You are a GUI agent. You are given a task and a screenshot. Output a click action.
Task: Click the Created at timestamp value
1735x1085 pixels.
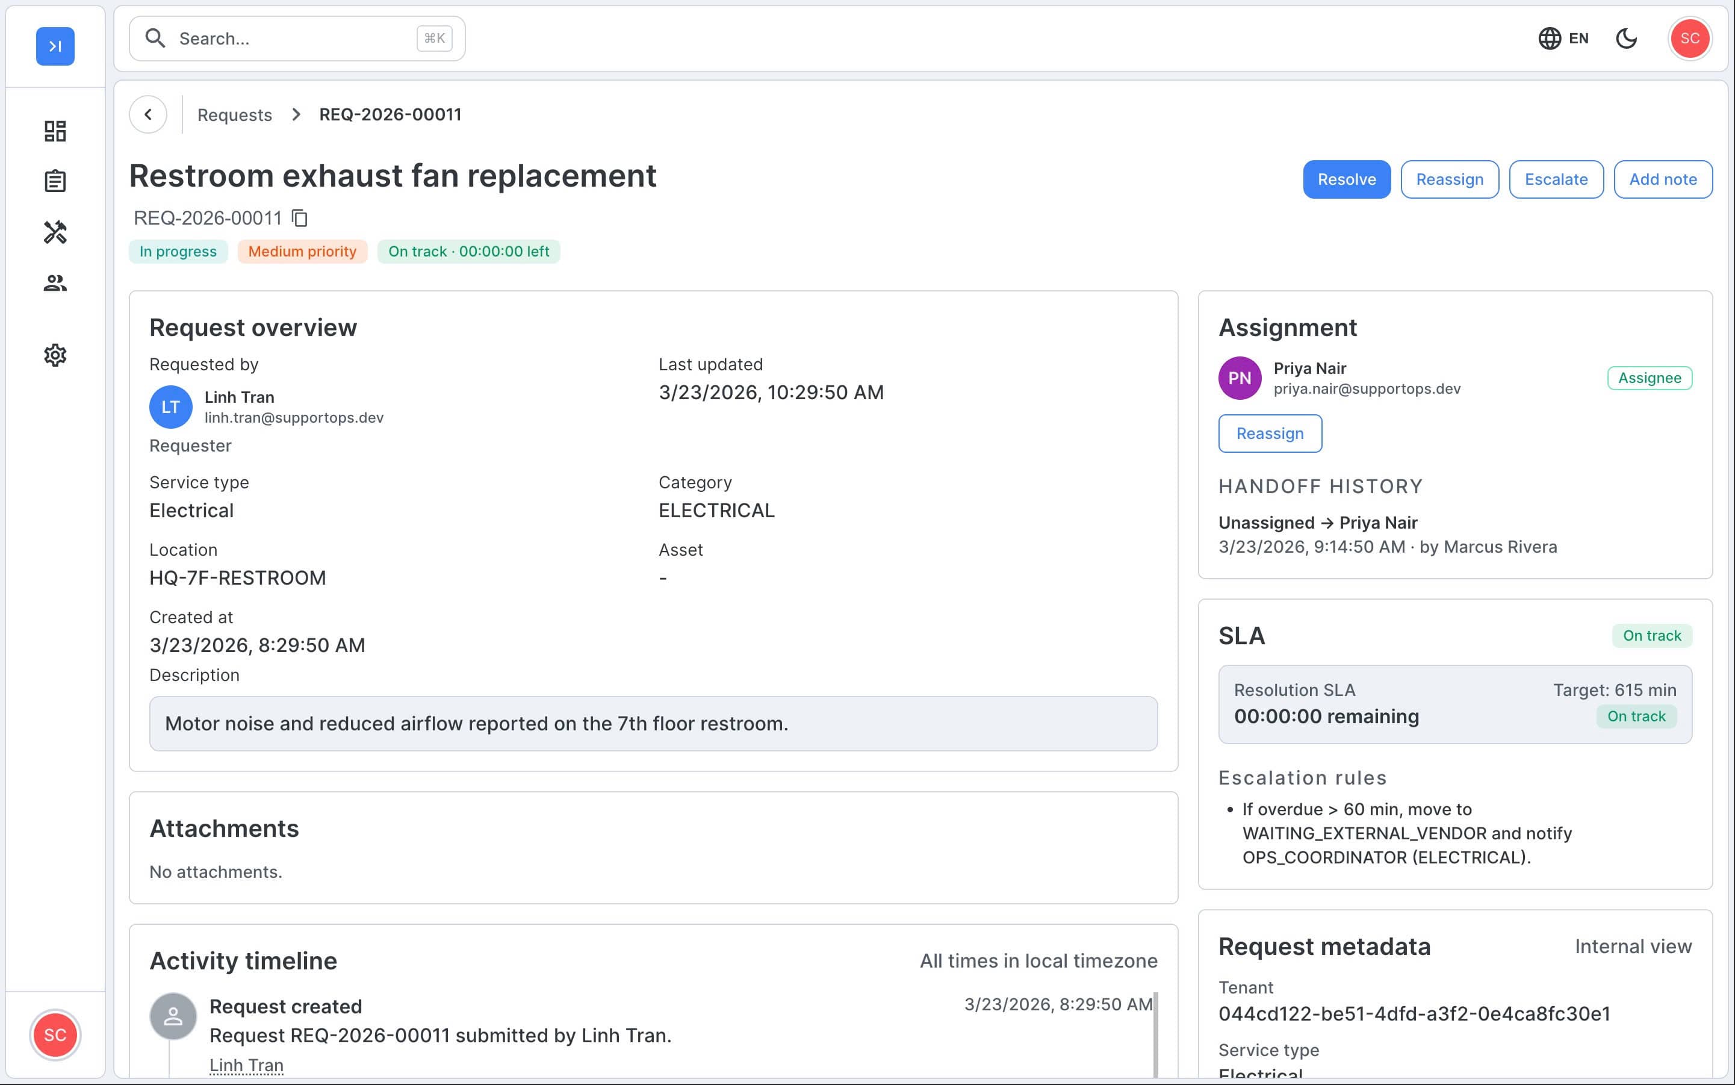click(x=257, y=645)
